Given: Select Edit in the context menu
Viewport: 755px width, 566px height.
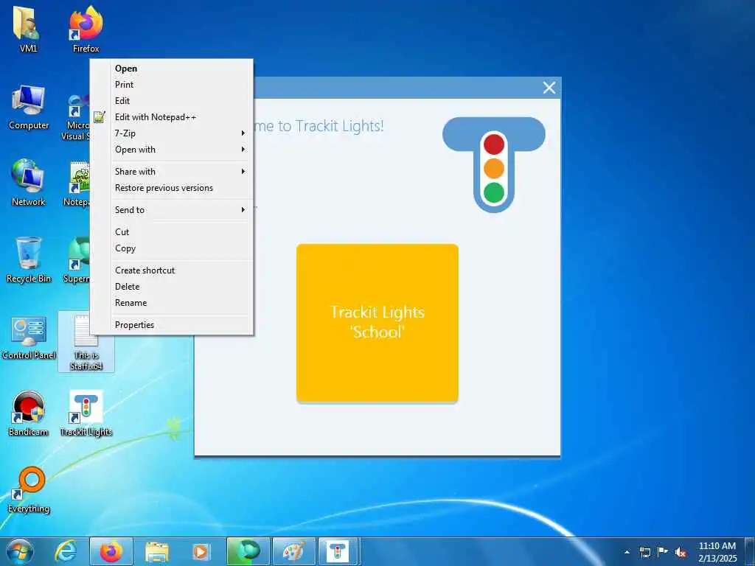Looking at the screenshot, I should [x=172, y=101].
